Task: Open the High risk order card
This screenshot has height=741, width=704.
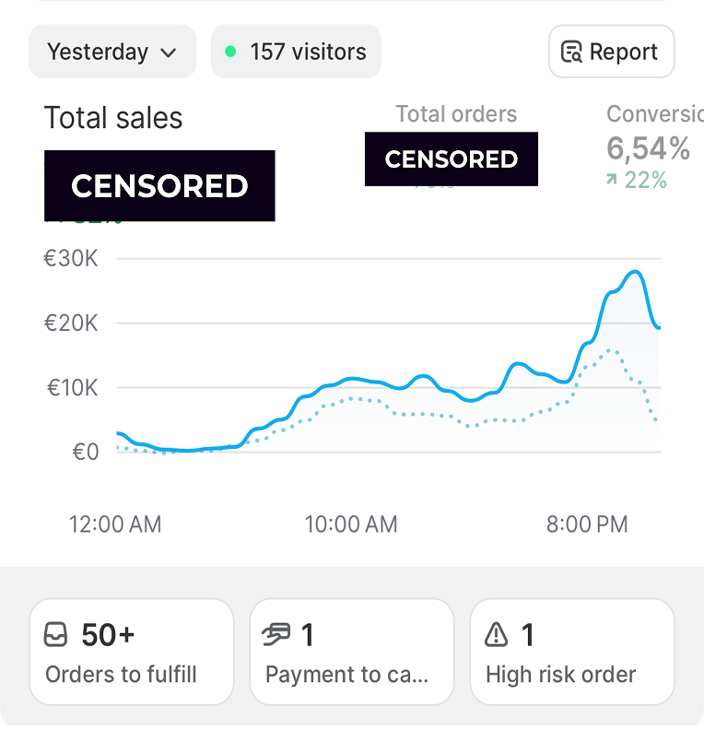Action: coord(571,652)
